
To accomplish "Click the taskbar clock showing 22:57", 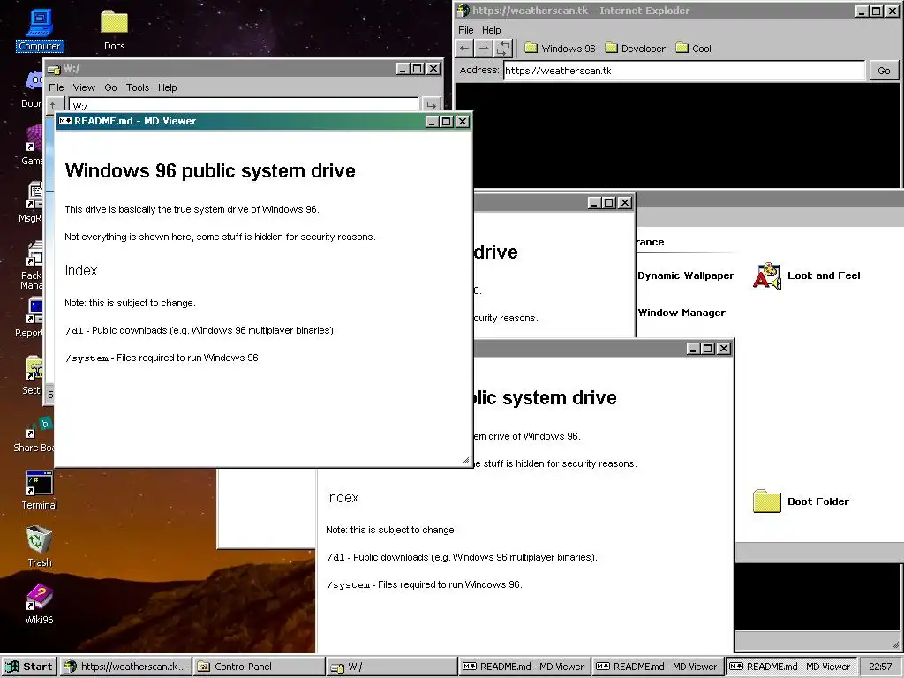I will [880, 667].
